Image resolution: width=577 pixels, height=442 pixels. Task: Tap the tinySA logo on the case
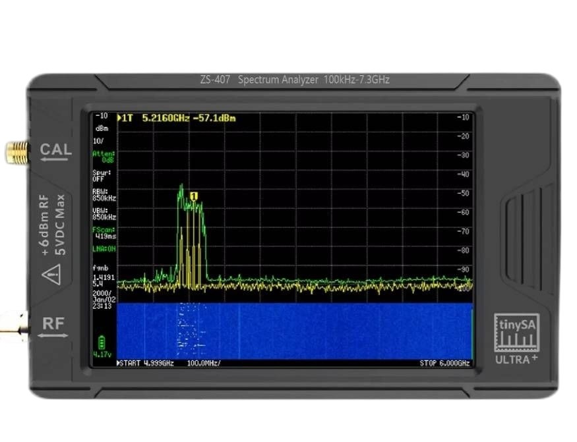516,333
